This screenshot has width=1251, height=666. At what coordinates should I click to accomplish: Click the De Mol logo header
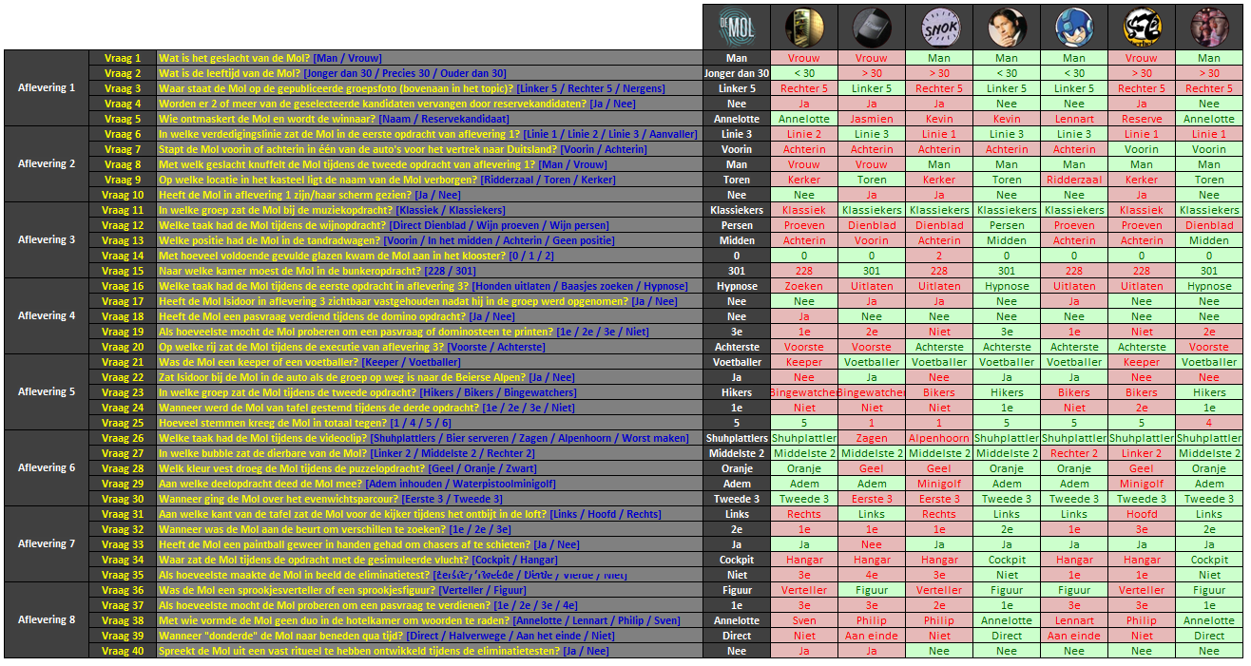pyautogui.click(x=736, y=28)
